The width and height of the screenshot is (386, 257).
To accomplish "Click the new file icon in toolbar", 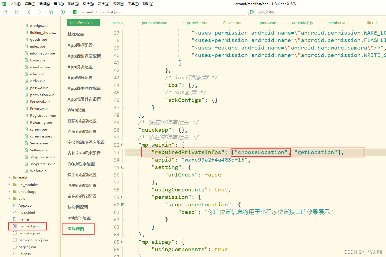I will coord(6,12).
